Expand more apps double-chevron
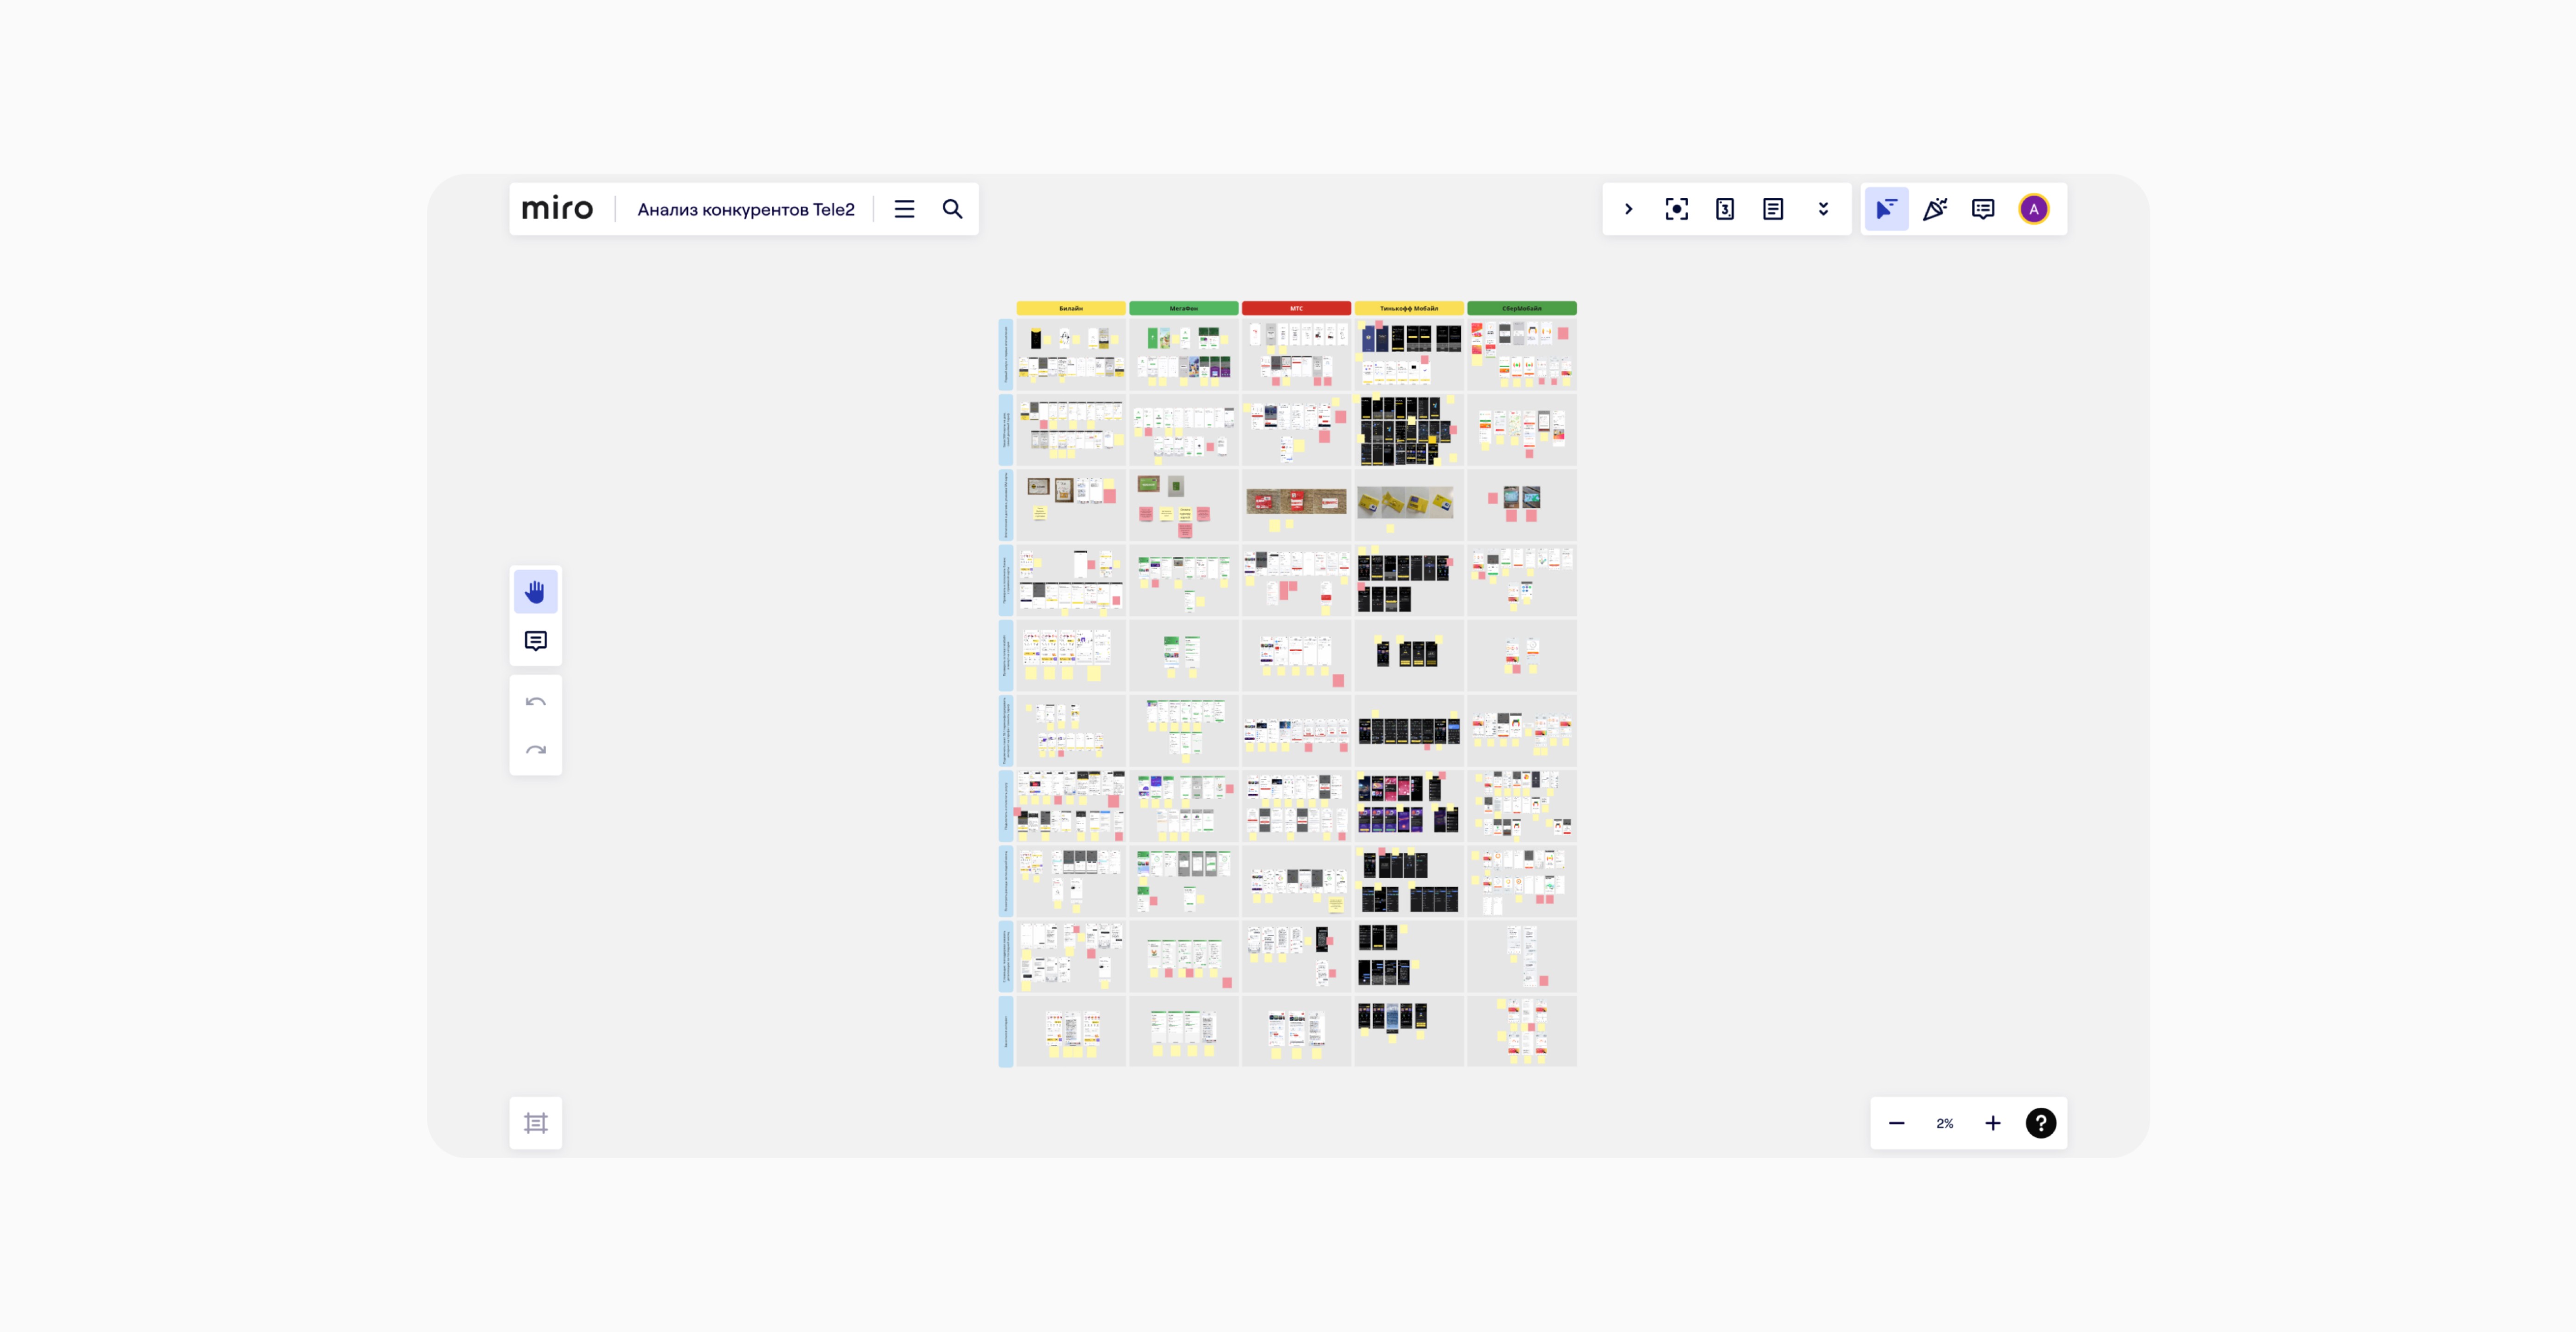This screenshot has width=2576, height=1332. pyautogui.click(x=1823, y=209)
